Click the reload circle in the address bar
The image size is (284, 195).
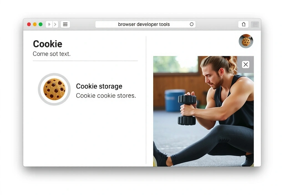[191, 24]
